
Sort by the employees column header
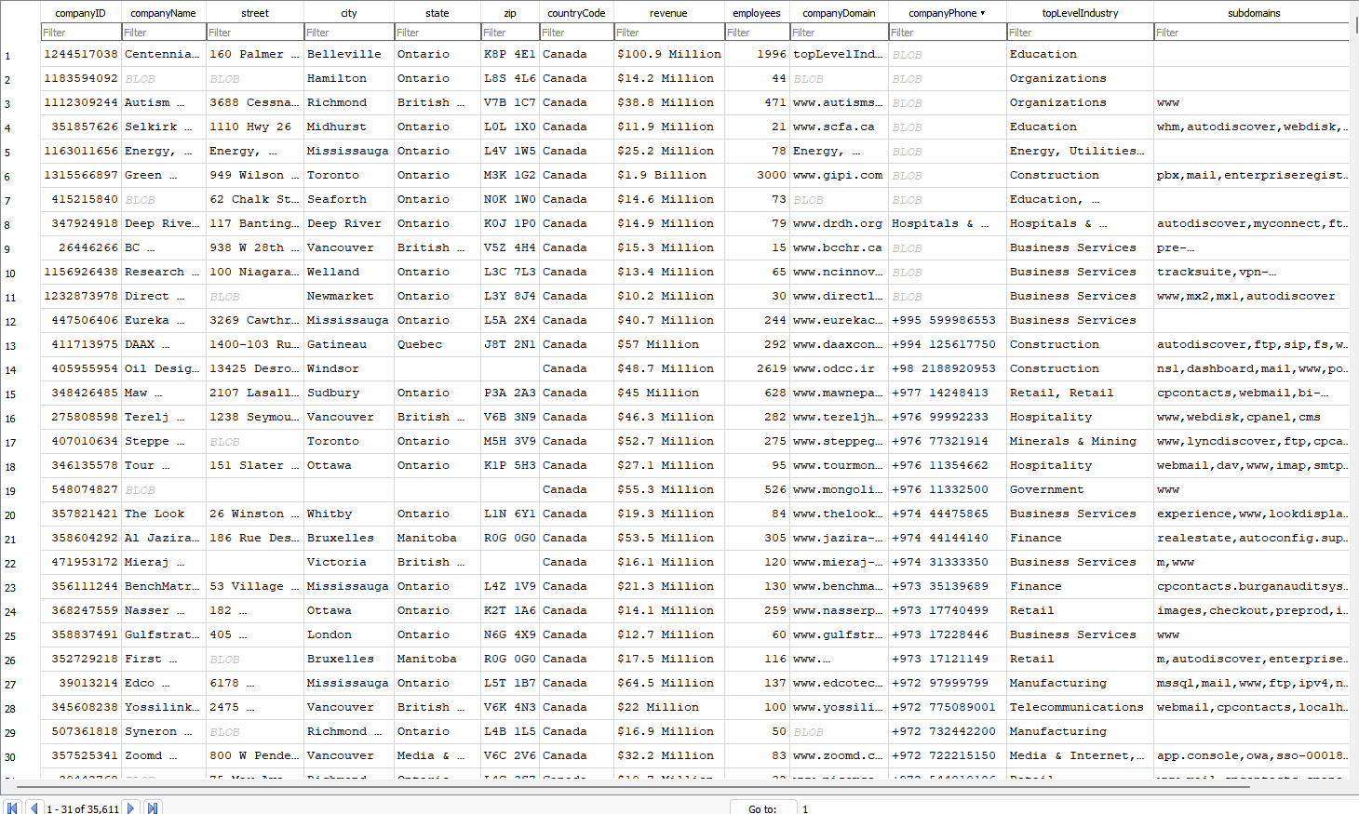(757, 13)
